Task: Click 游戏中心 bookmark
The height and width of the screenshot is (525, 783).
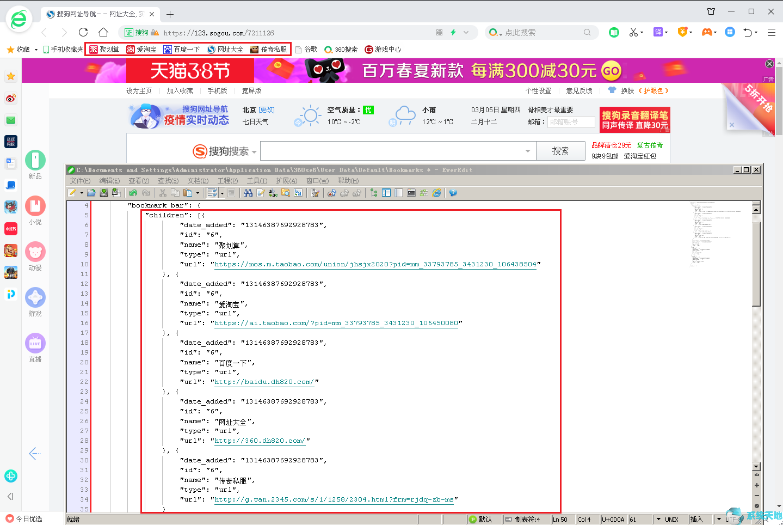Action: pos(383,50)
